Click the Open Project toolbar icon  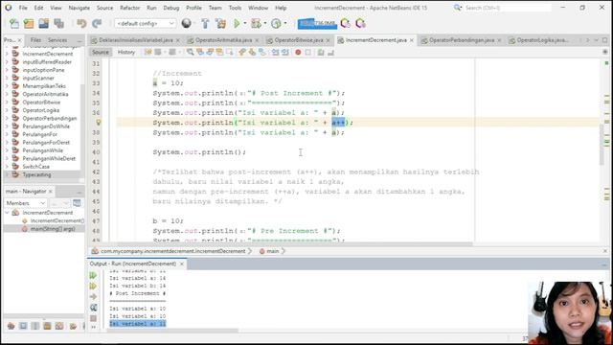click(44, 23)
